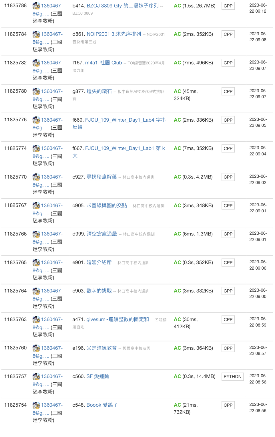Image resolution: width=275 pixels, height=437 pixels.
Task: Open the m4a1-社團 Club problem link
Action: [x=103, y=63]
